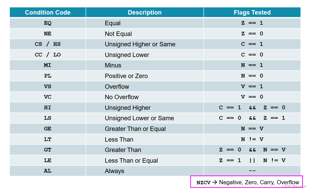
Task: Select the CS / HS condition code
Action: click(x=48, y=44)
